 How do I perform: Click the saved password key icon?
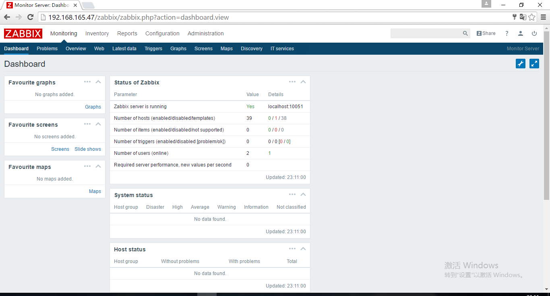pyautogui.click(x=514, y=17)
